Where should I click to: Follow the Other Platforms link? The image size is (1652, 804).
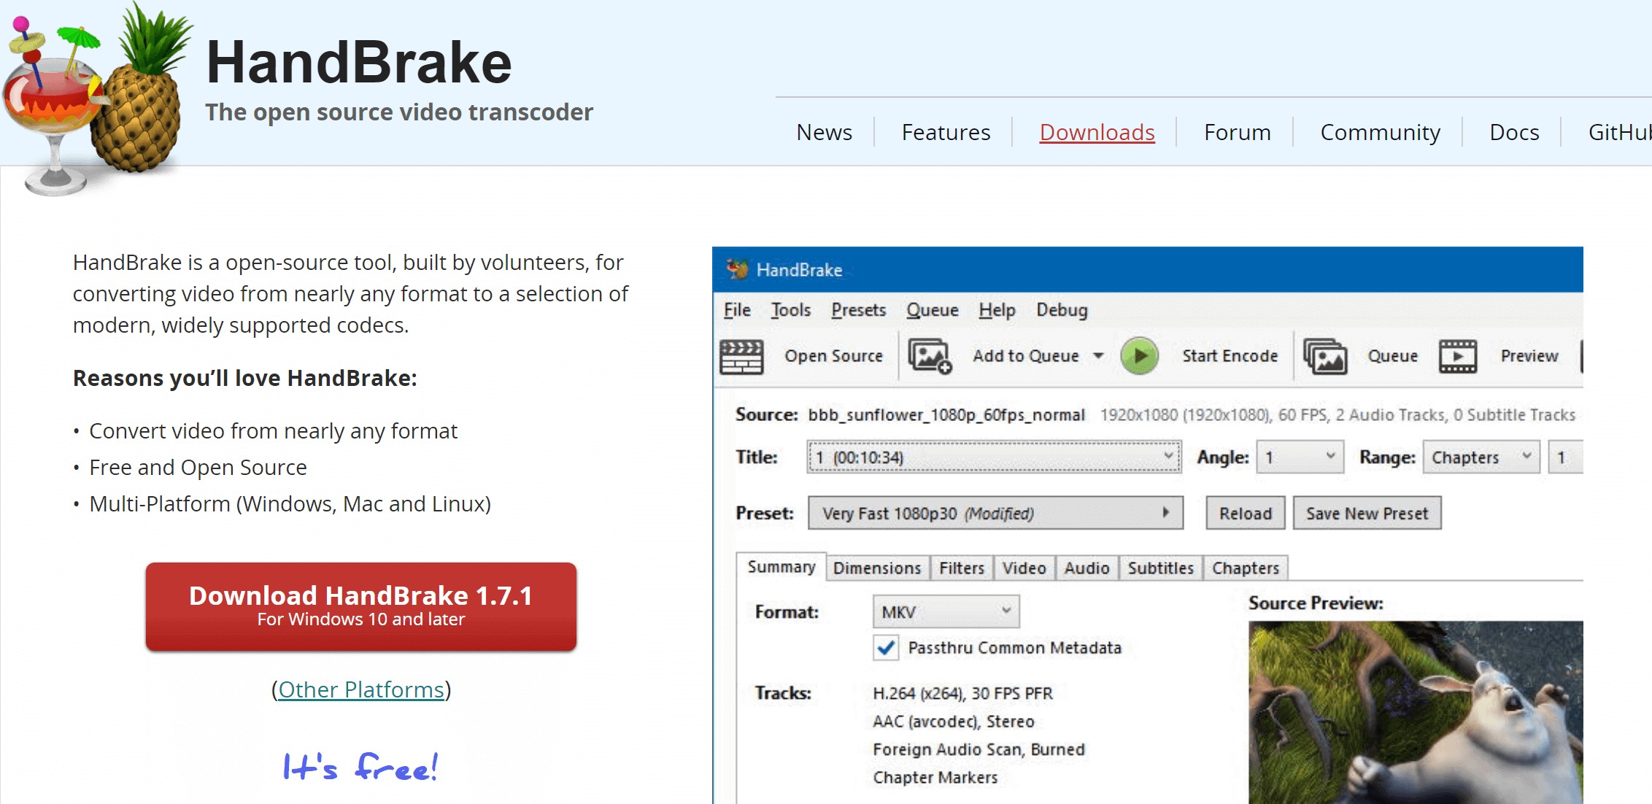361,689
